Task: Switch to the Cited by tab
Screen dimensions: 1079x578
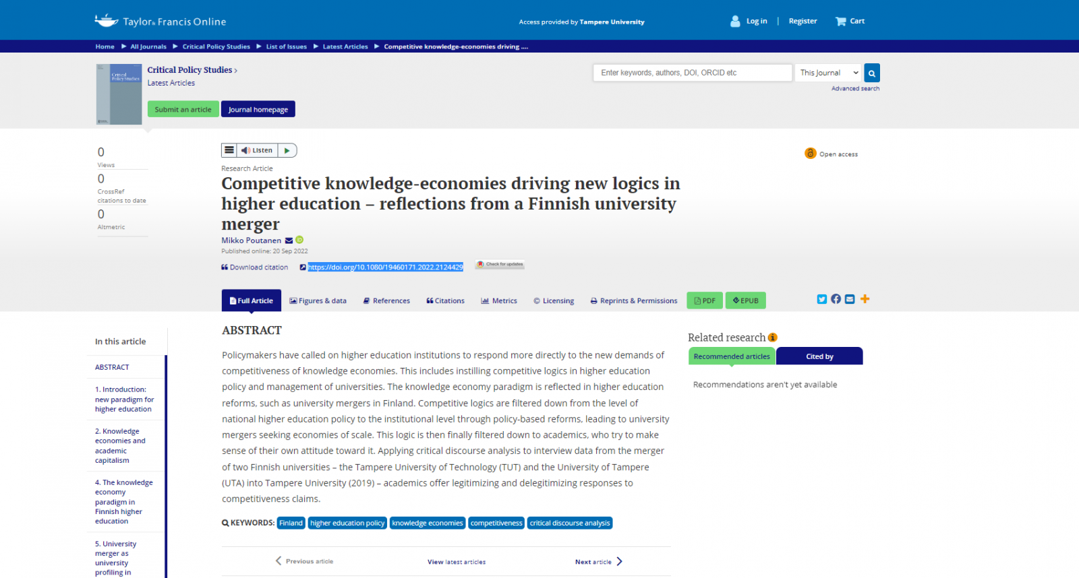Action: [819, 356]
